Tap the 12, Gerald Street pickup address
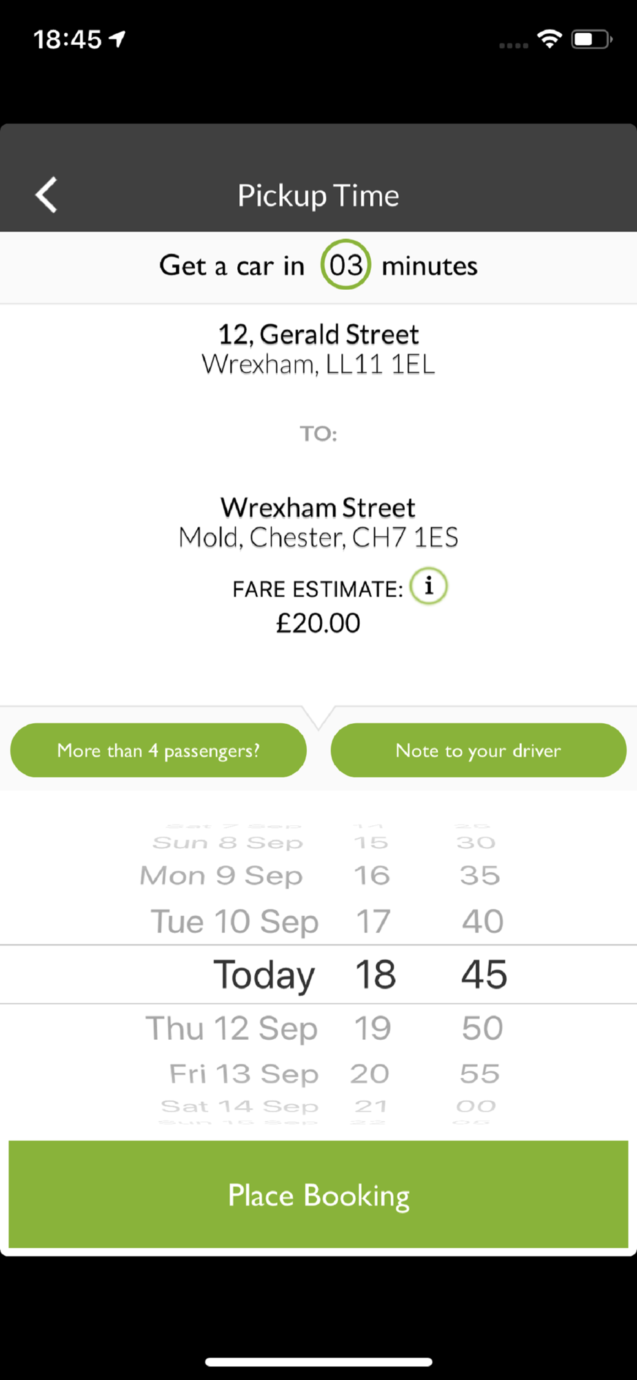The width and height of the screenshot is (637, 1380). tap(318, 349)
